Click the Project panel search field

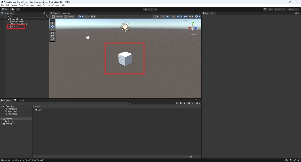click(152, 103)
